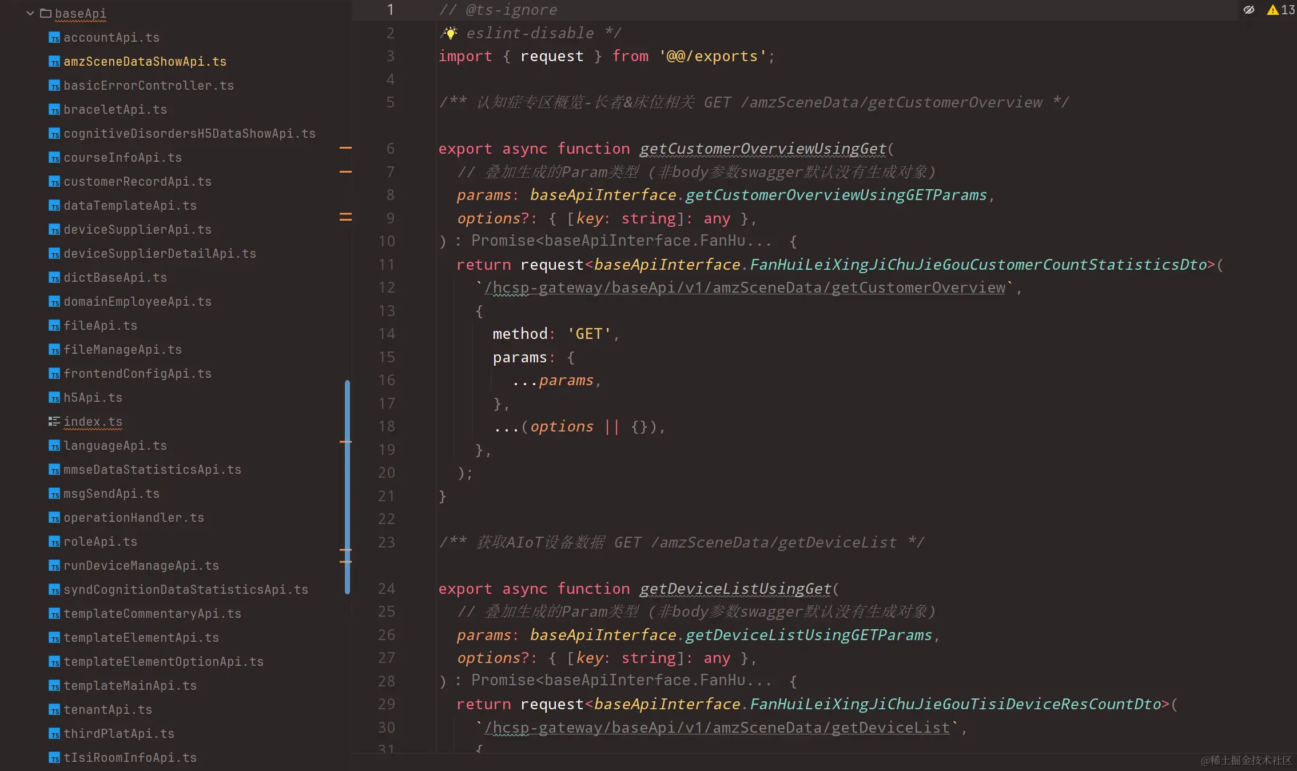Click the orange change marker near line 9
The width and height of the screenshot is (1297, 771).
point(345,217)
